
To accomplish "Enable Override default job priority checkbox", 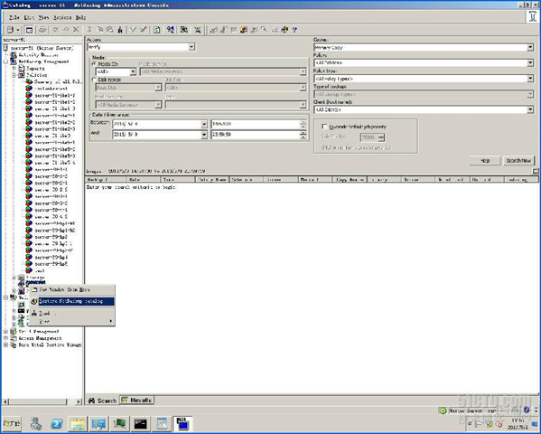I will point(324,127).
